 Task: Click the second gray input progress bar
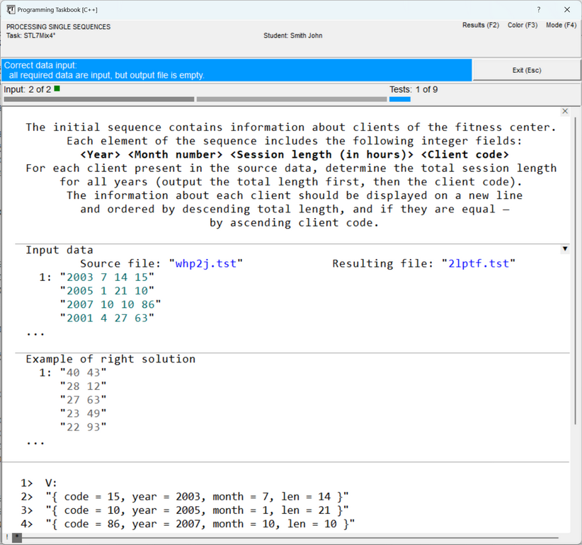[x=291, y=99]
